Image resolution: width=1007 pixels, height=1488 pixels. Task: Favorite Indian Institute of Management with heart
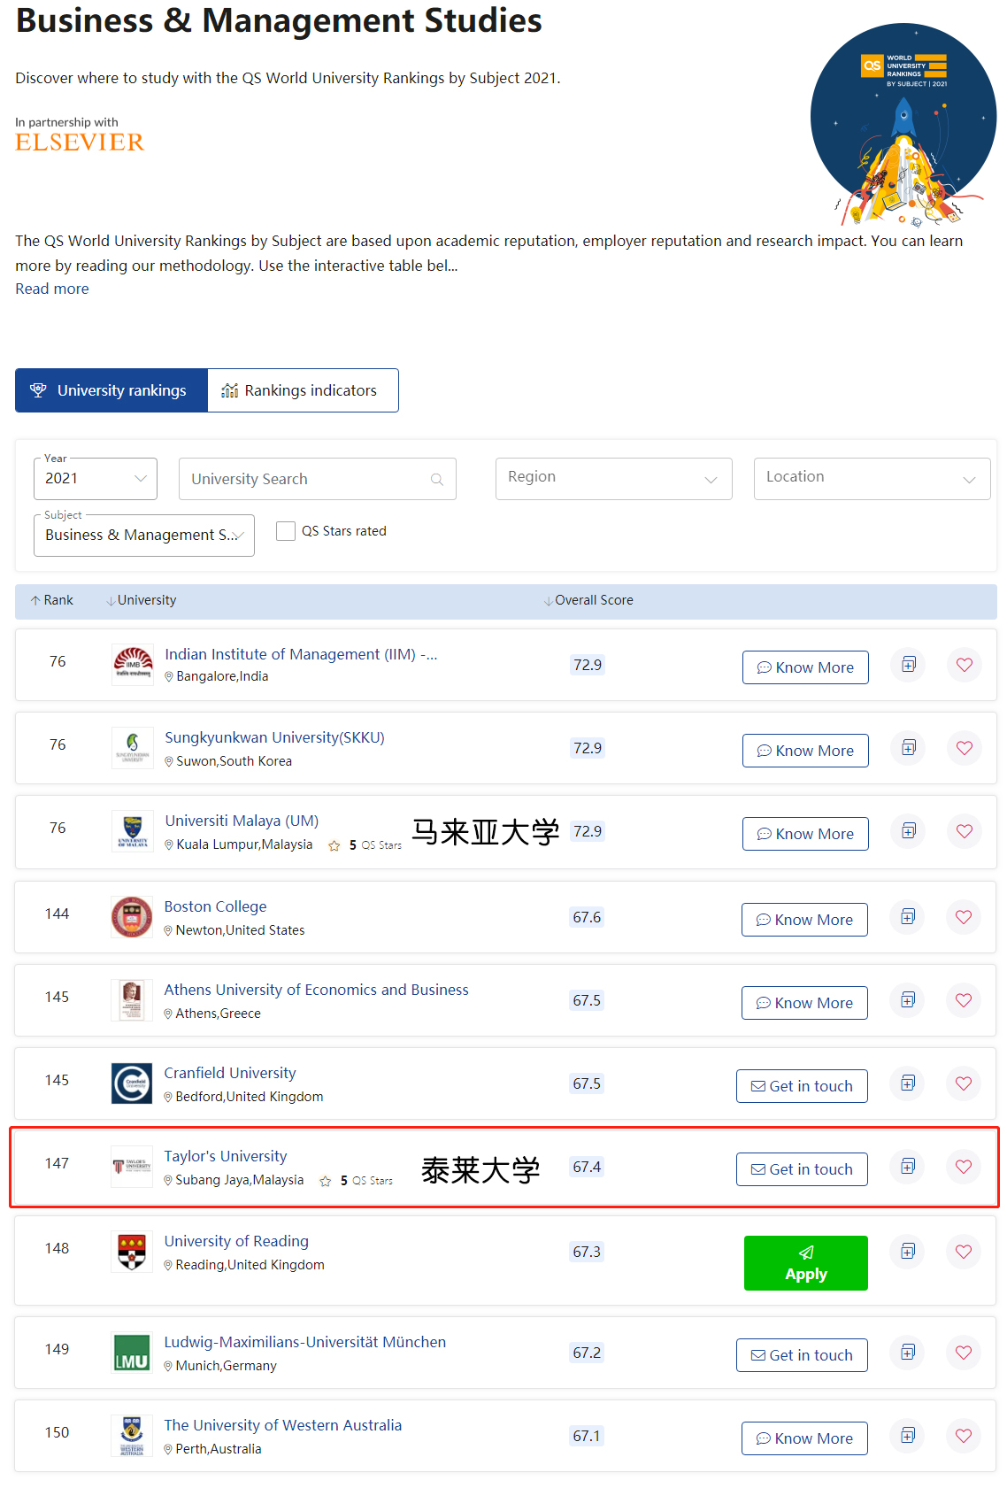click(965, 665)
